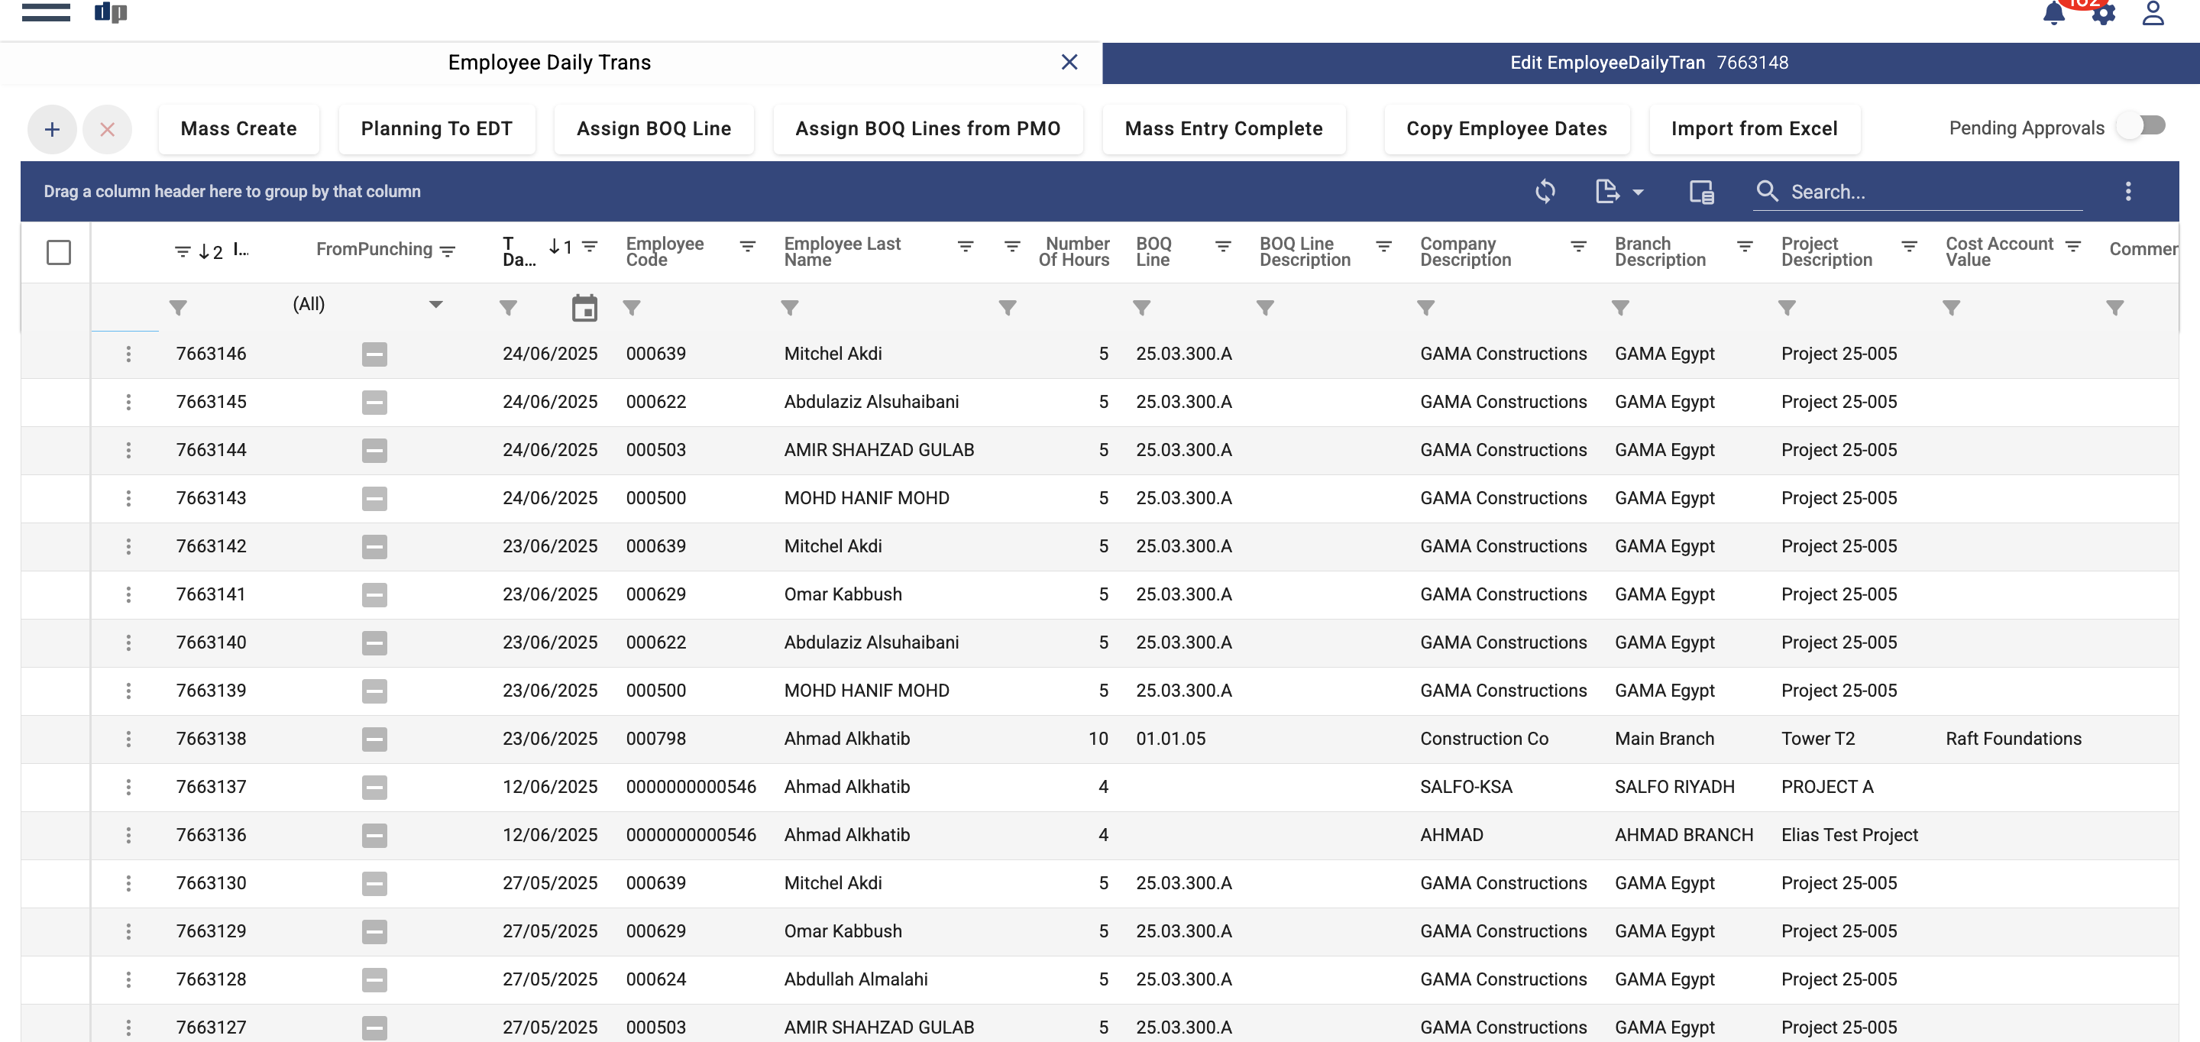This screenshot has height=1042, width=2200.
Task: Click the grid refresh icon
Action: tap(1545, 191)
